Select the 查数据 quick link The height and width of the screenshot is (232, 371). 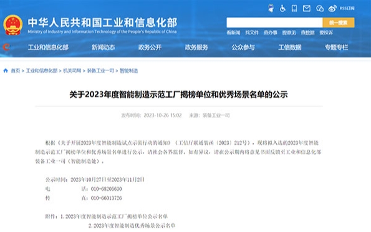(x=307, y=32)
